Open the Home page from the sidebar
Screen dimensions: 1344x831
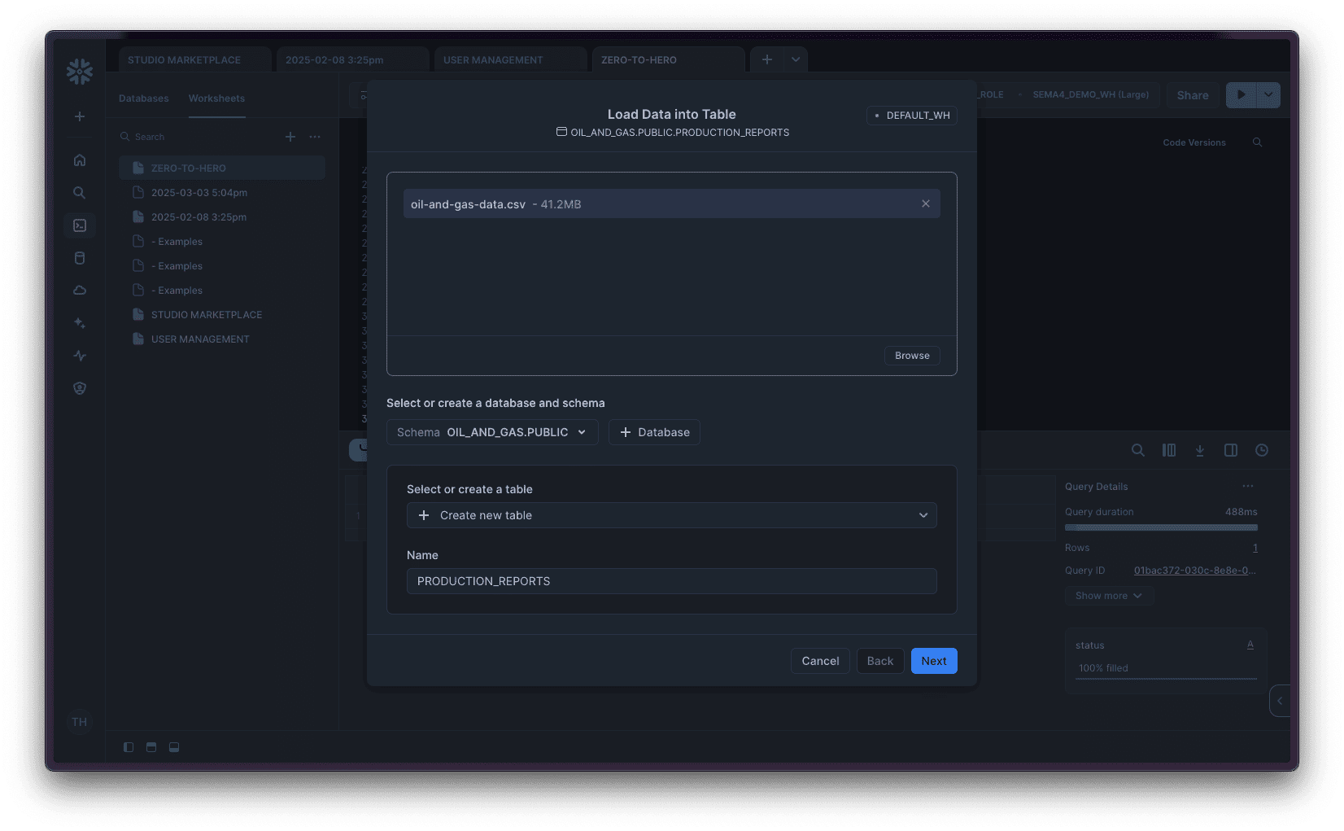pyautogui.click(x=79, y=160)
